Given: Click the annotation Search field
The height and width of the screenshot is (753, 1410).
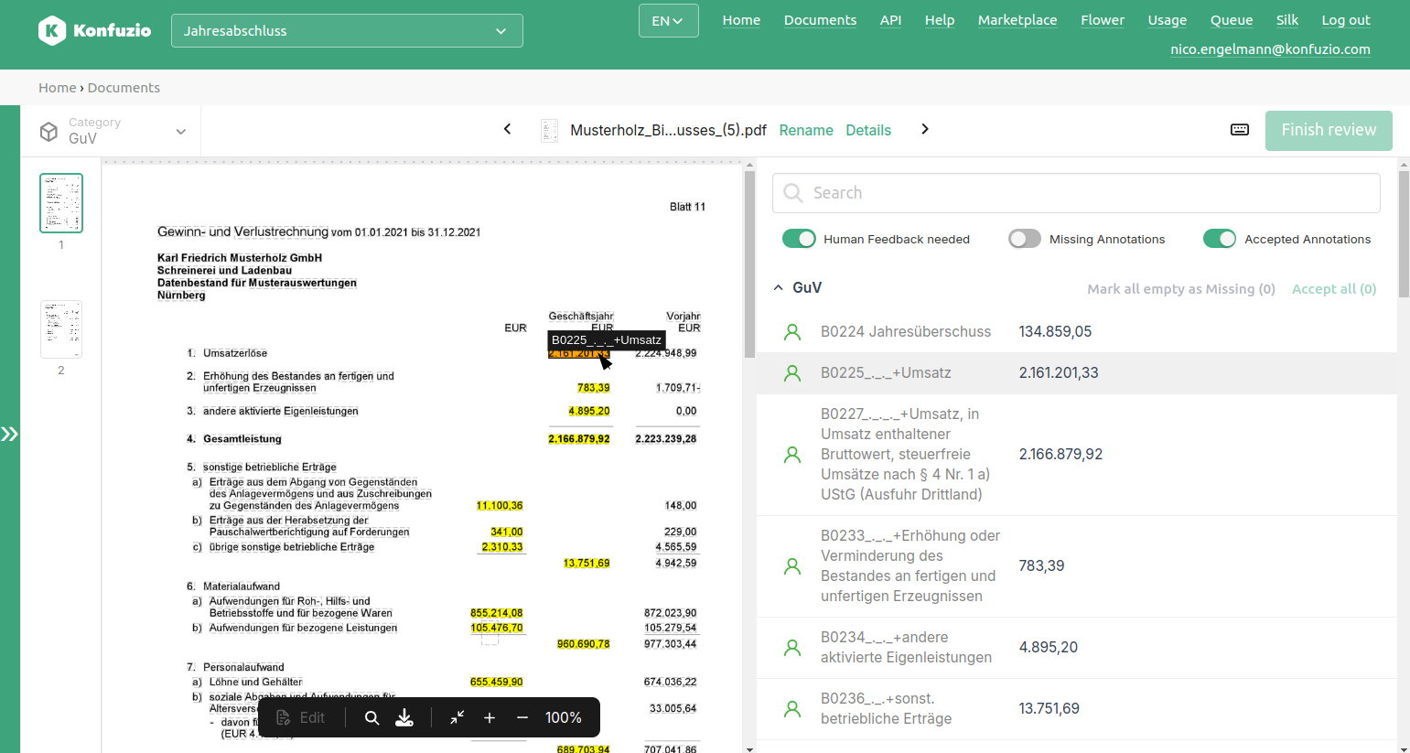Looking at the screenshot, I should [x=1076, y=193].
